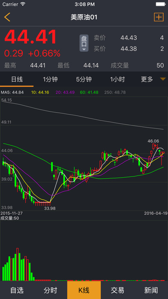
Task: Select the 更多 timeframe option
Action: [147, 79]
